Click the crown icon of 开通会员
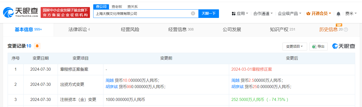 click(x=309, y=14)
